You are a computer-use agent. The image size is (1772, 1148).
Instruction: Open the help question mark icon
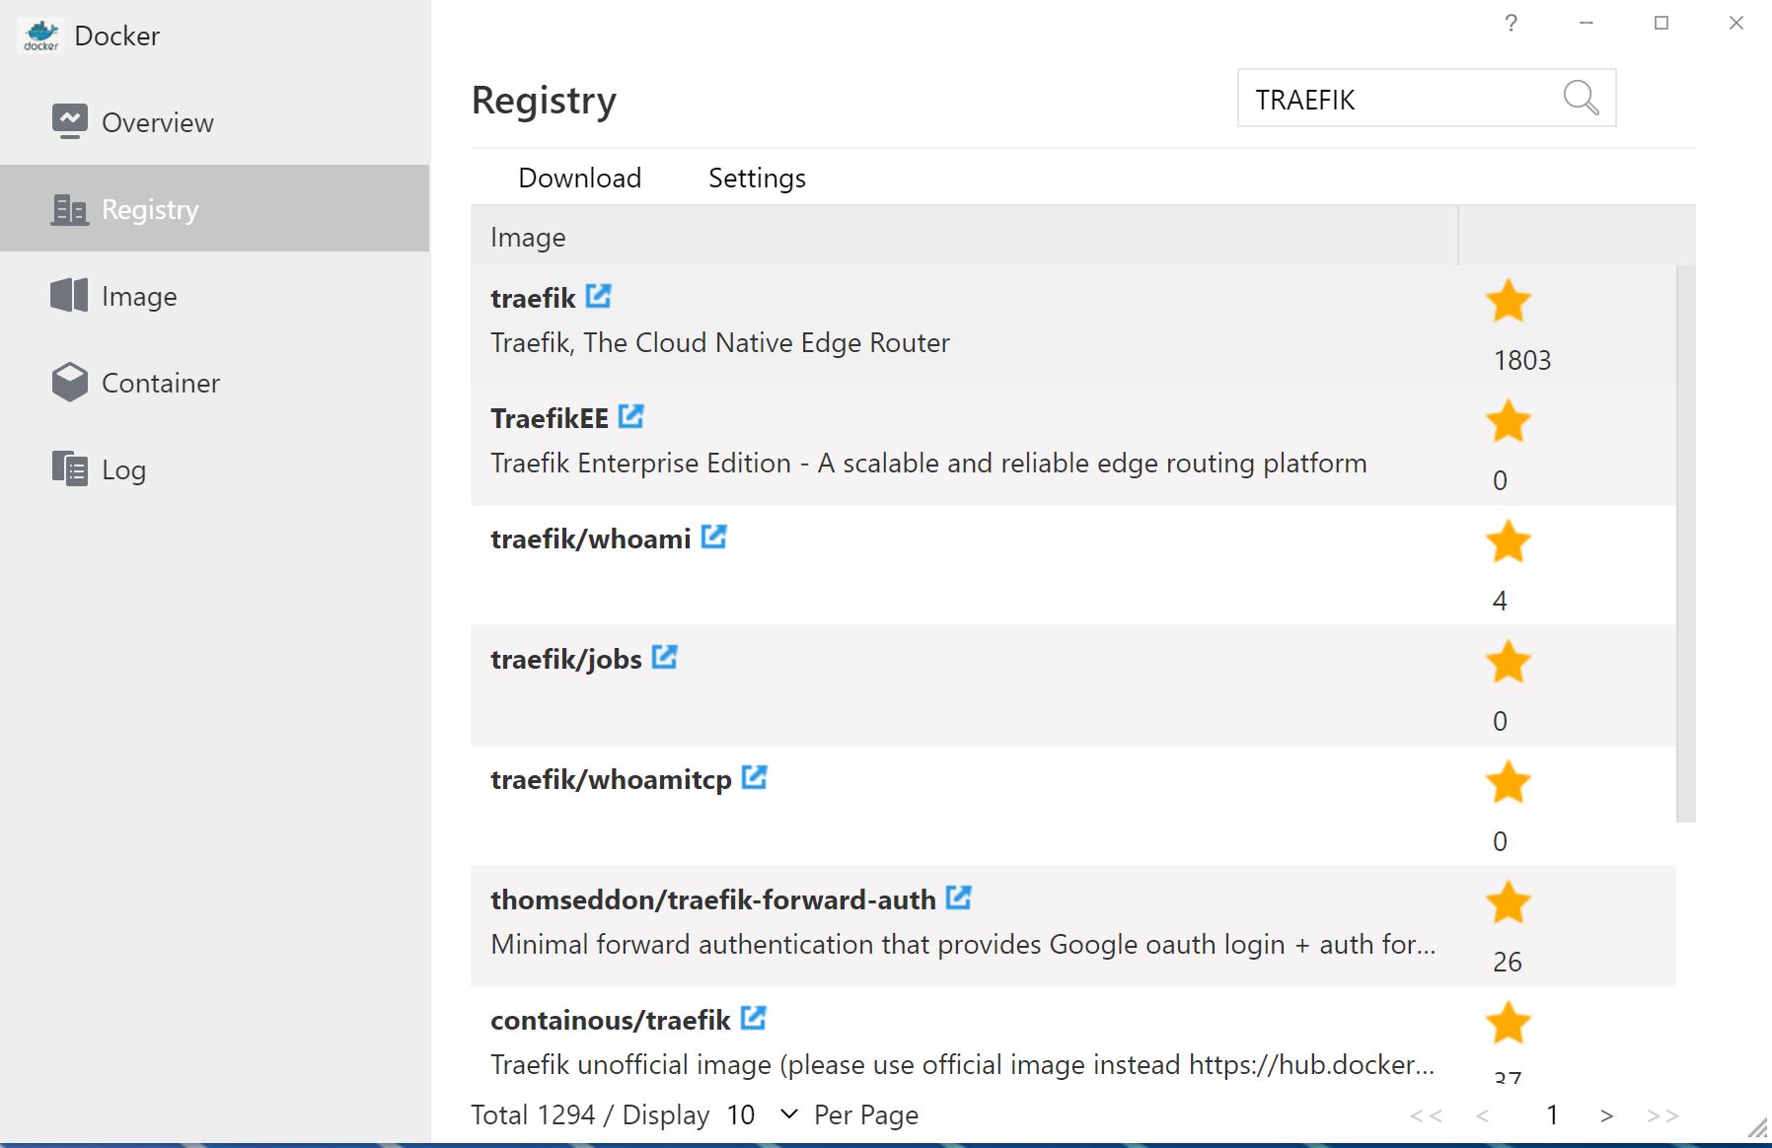[1511, 23]
